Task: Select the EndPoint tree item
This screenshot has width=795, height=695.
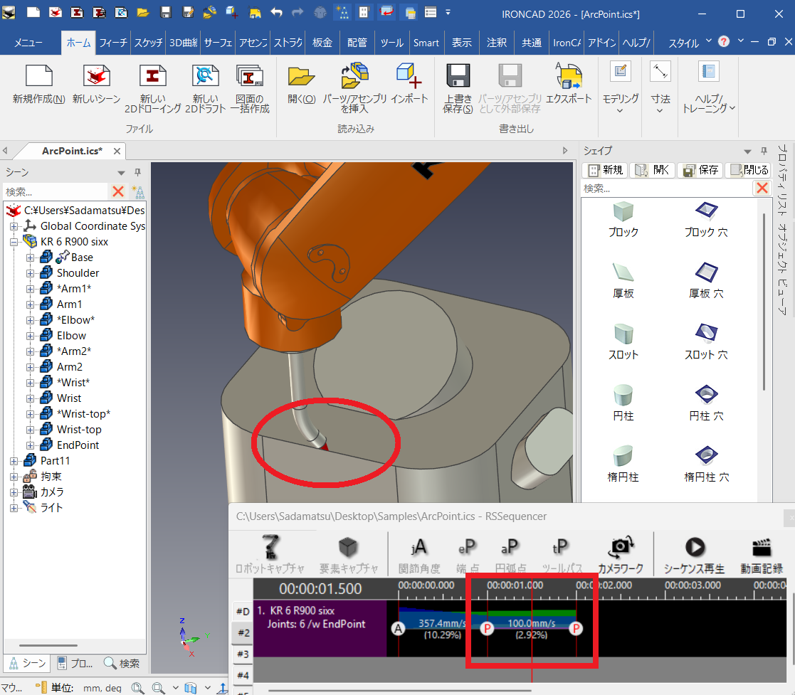Action: pos(78,445)
